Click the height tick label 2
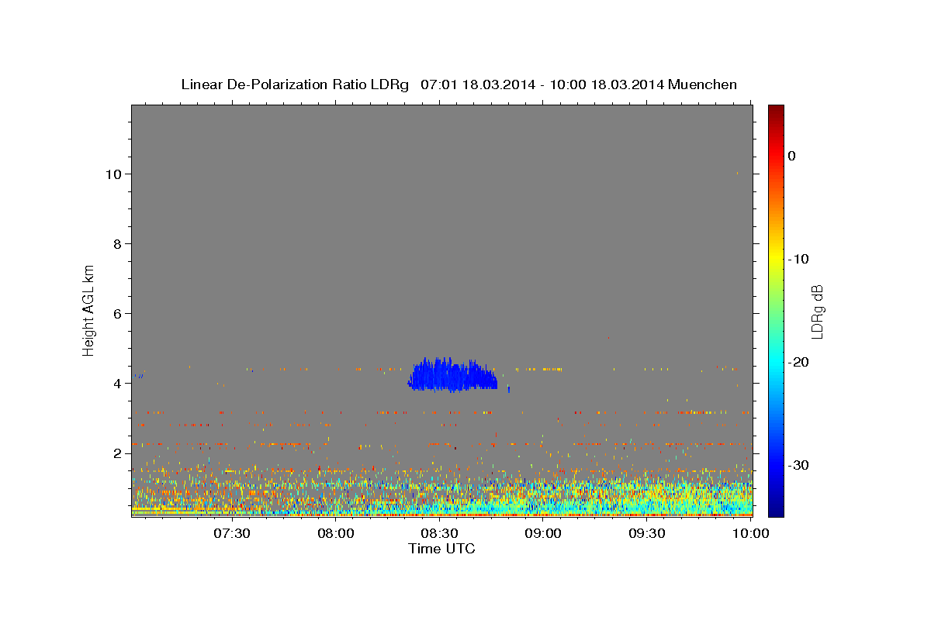Viewport: 931px width, 620px height. pyautogui.click(x=117, y=453)
